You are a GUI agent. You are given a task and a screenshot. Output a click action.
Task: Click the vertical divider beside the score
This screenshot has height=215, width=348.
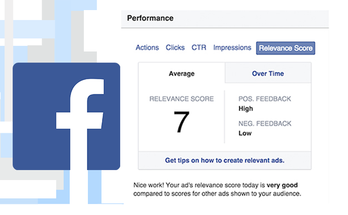click(x=224, y=117)
